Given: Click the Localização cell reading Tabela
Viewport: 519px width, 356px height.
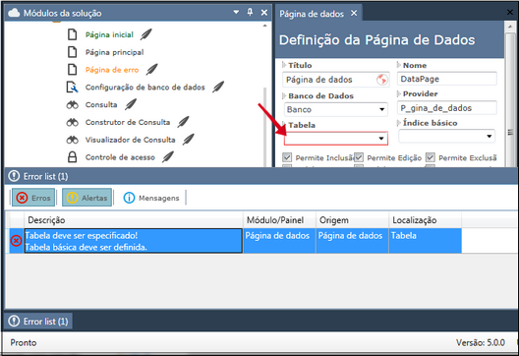Looking at the screenshot, I should [x=425, y=241].
